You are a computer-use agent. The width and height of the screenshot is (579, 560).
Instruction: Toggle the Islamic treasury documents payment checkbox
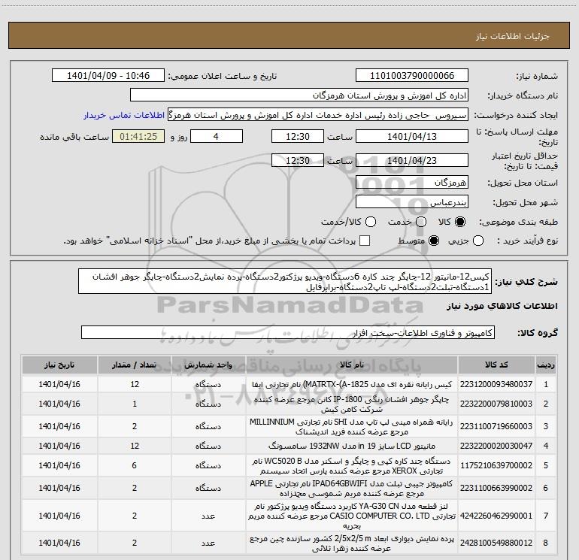point(365,241)
